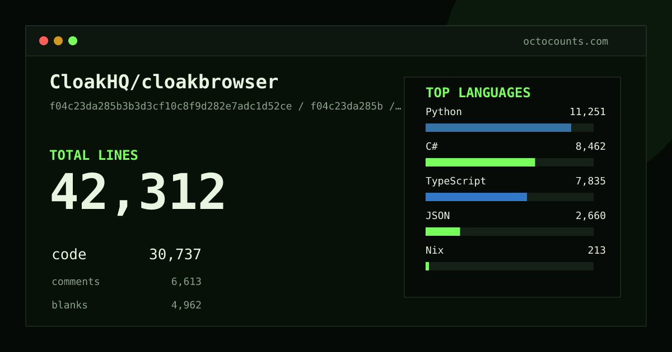The image size is (672, 352).
Task: Click the commit hash f04c23da285b3b3d line
Action: tap(225, 106)
